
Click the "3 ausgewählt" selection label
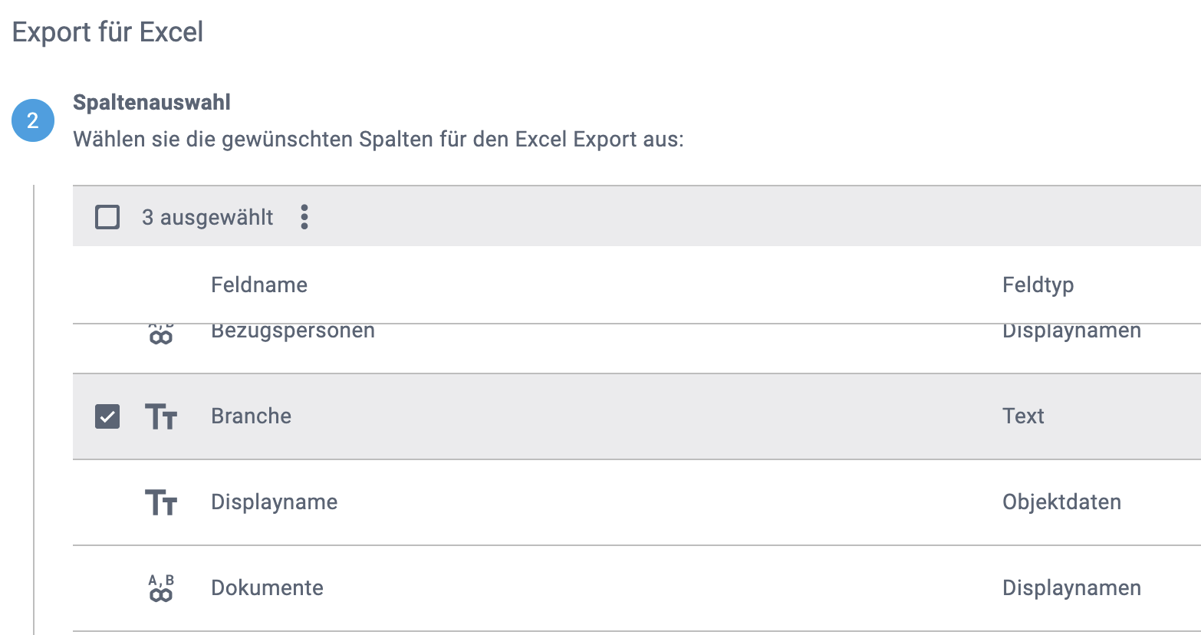click(207, 218)
